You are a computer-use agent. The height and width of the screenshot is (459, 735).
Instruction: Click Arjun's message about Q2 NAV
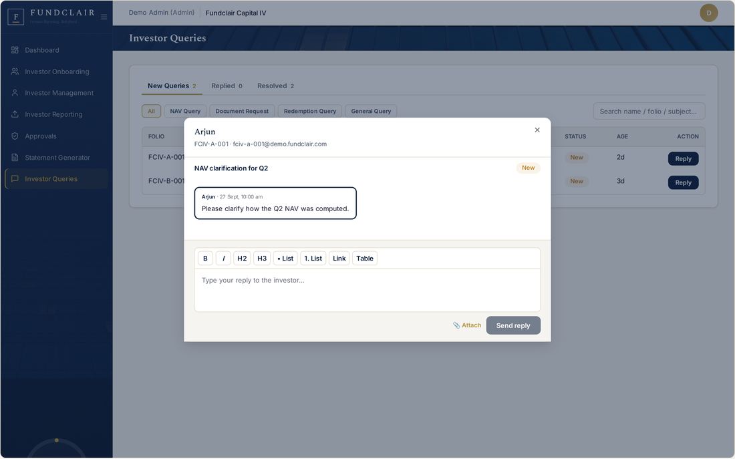[x=275, y=204]
